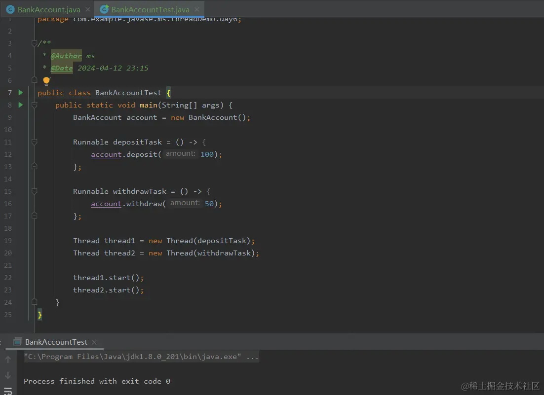Click the @Date tag in the comment
Viewport: 544px width, 395px height.
pos(62,68)
